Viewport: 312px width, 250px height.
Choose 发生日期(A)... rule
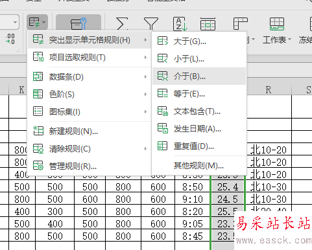[199, 129]
